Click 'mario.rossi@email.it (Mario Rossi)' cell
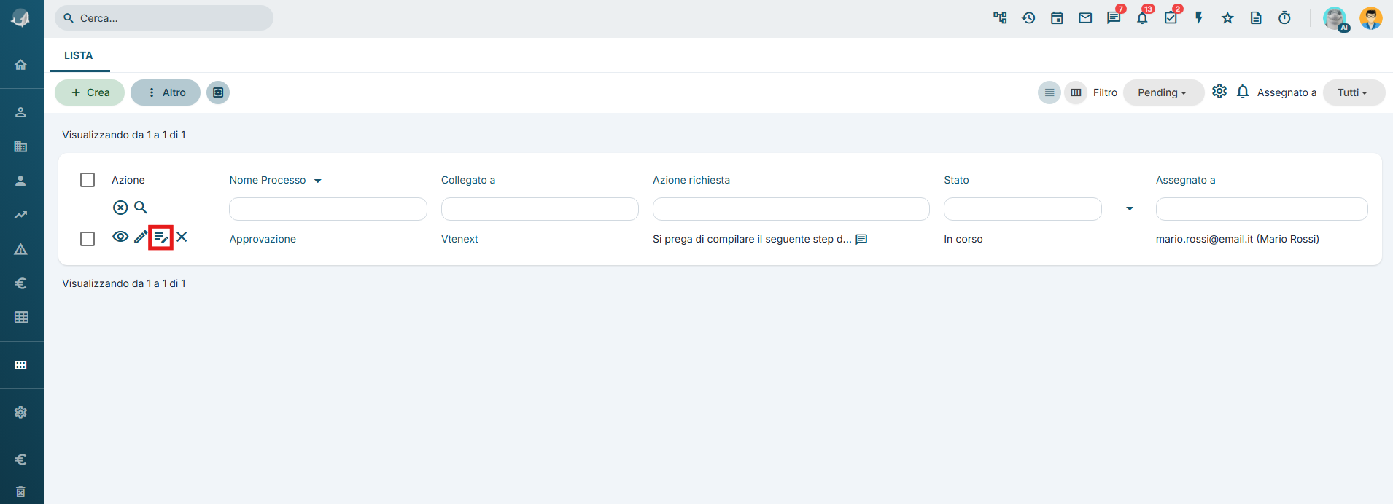1393x504 pixels. (1238, 239)
